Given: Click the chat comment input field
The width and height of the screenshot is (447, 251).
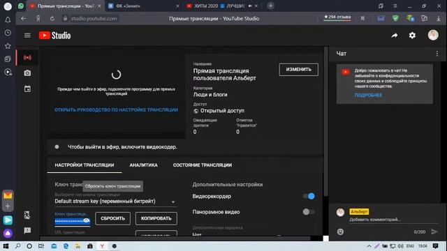Looking at the screenshot, I should [x=393, y=220].
